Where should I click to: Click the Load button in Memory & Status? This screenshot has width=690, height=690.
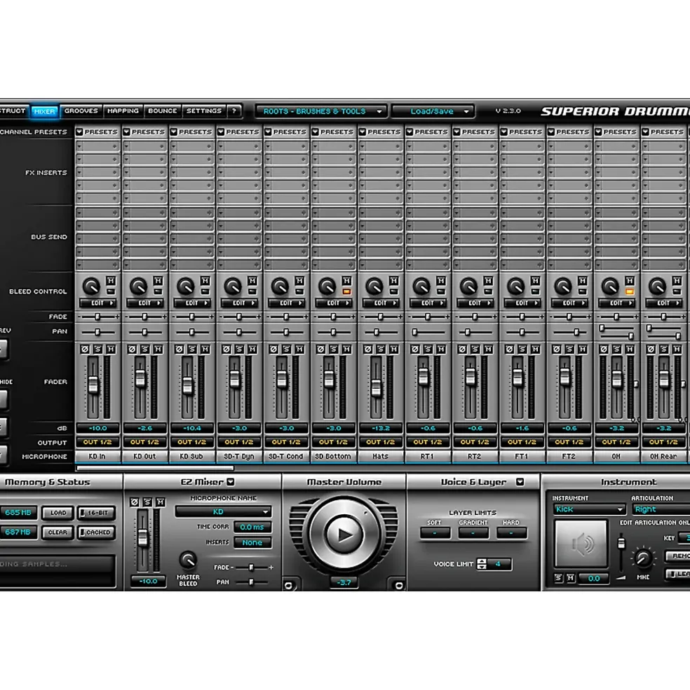click(x=58, y=513)
